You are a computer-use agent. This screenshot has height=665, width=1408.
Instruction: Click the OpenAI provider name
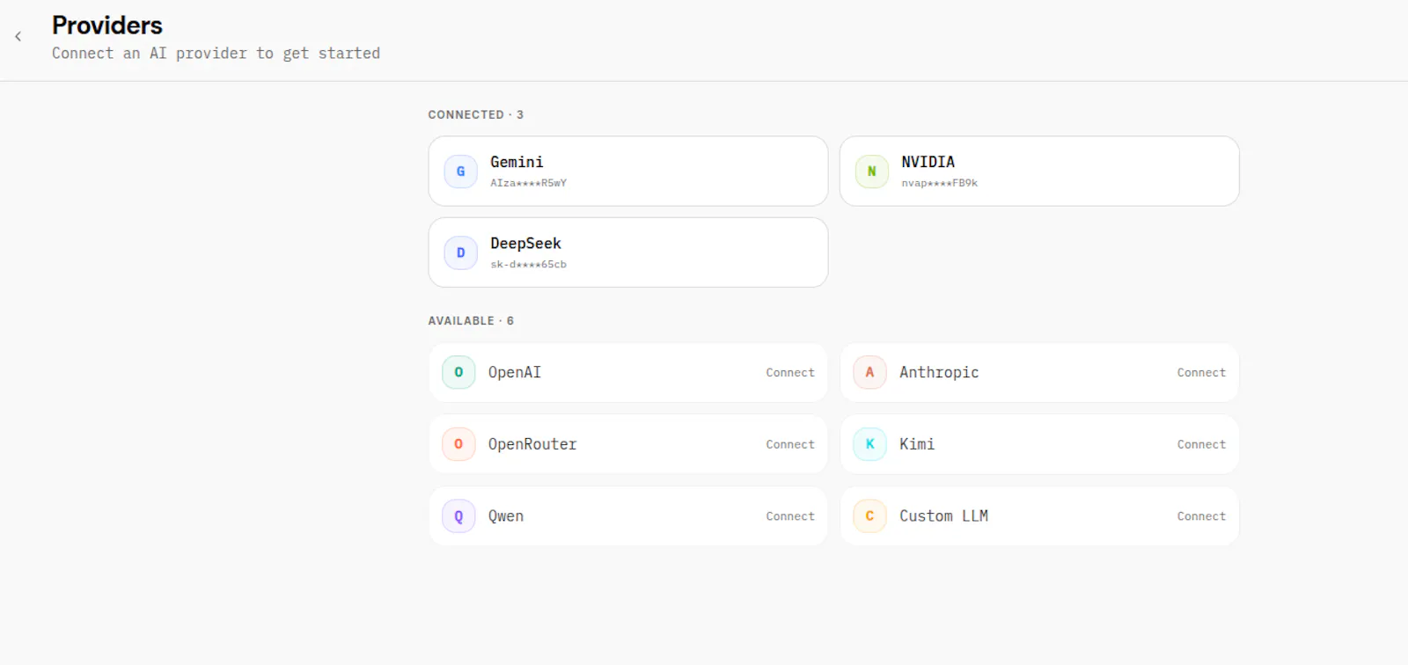coord(515,373)
